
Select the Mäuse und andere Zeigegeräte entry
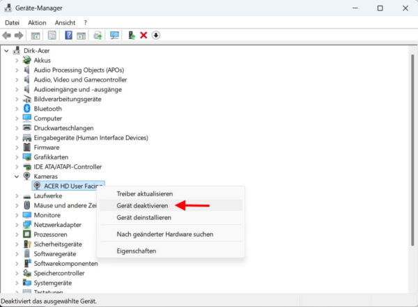[x=65, y=205]
